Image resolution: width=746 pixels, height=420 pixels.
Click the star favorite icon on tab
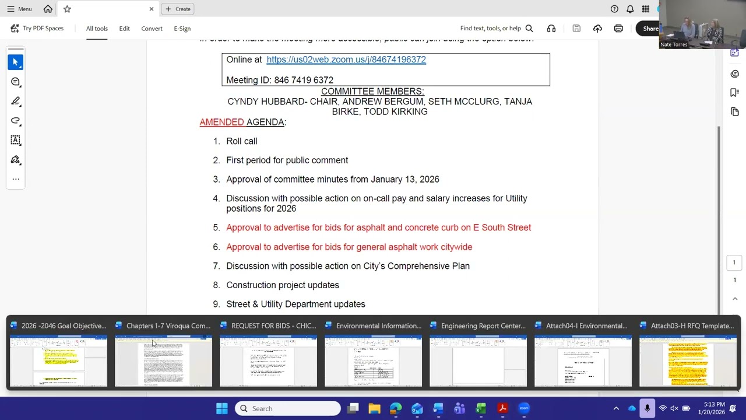pos(67,9)
